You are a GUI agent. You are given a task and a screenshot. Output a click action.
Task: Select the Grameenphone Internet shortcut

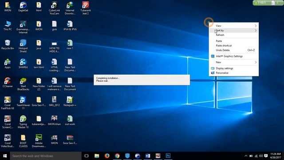23,27
